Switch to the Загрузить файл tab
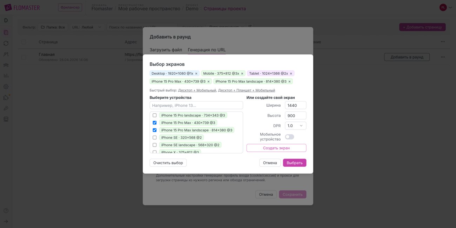Viewport: 456px width, 228px height. pyautogui.click(x=166, y=50)
